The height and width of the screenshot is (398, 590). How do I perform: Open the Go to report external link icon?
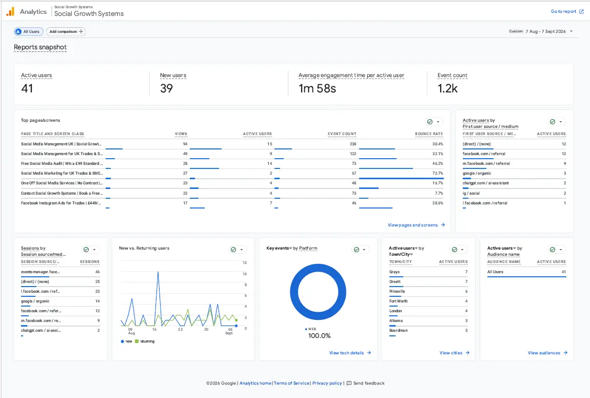[x=581, y=12]
